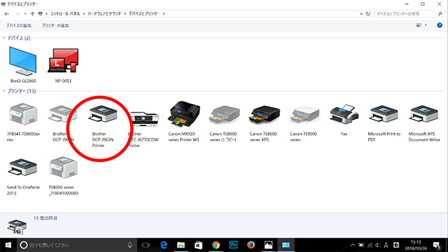The height and width of the screenshot is (252, 448).
Task: Open Photoshop from the taskbar
Action: pos(233,245)
